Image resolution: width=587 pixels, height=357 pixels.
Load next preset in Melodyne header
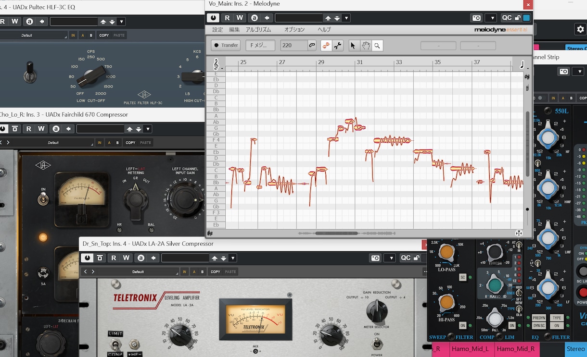337,18
